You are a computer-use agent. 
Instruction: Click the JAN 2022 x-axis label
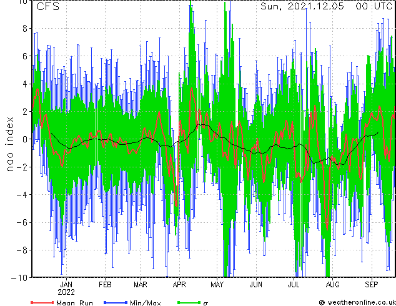[66, 289]
